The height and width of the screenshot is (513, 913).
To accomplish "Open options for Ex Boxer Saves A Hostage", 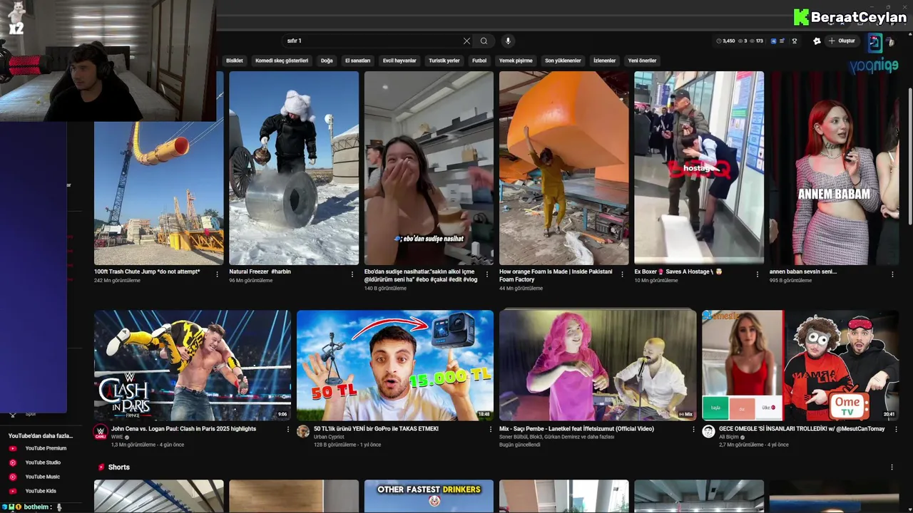I will click(x=757, y=274).
